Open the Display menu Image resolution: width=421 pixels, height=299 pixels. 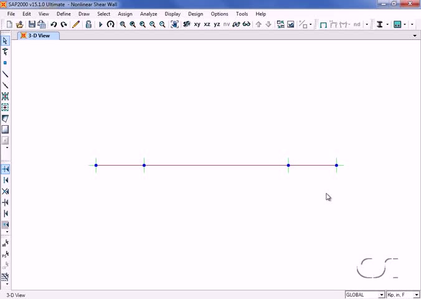click(173, 14)
